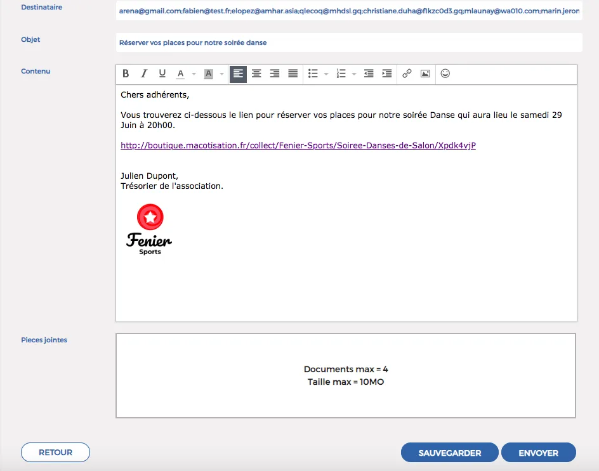Align text to the right
Screen dimensions: 599x471
point(275,74)
